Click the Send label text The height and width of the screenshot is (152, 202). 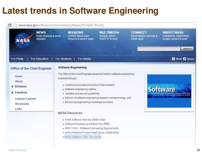click(x=179, y=59)
